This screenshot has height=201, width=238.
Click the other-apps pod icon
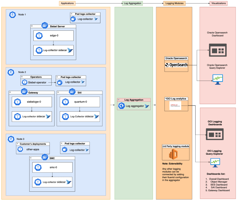pyautogui.click(x=20, y=149)
